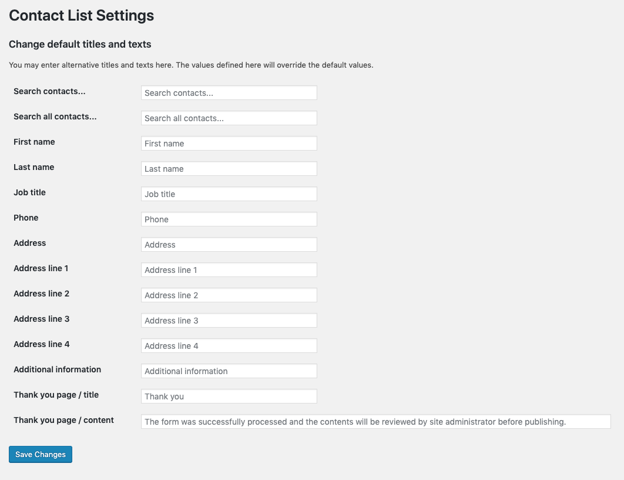The image size is (624, 480).
Task: Select the Address text input box
Action: [x=229, y=245]
